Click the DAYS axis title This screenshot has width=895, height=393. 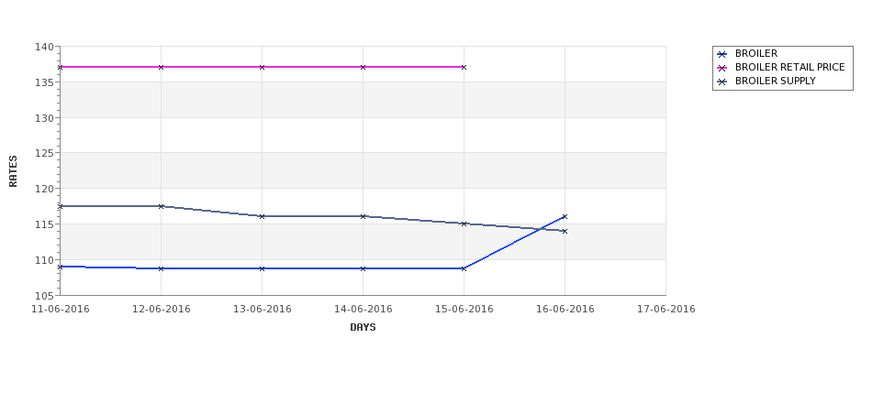[363, 328]
